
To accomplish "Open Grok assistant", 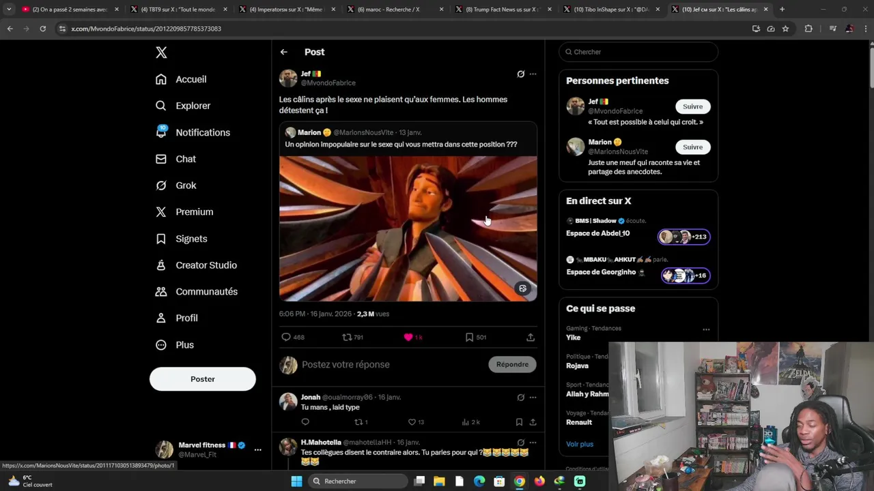I will pos(175,185).
